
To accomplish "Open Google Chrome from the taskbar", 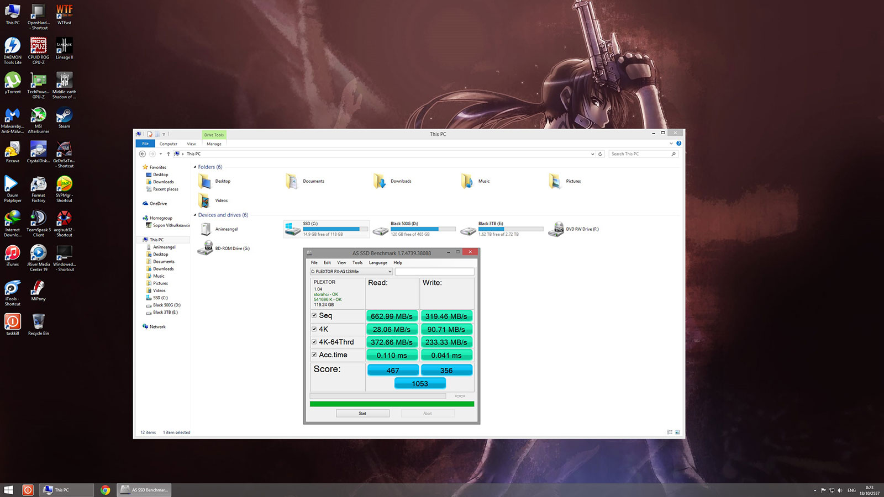I will (106, 490).
